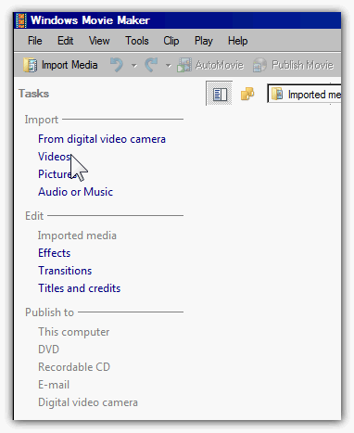This screenshot has width=354, height=433.
Task: Import Audio or Music
Action: pyautogui.click(x=76, y=192)
